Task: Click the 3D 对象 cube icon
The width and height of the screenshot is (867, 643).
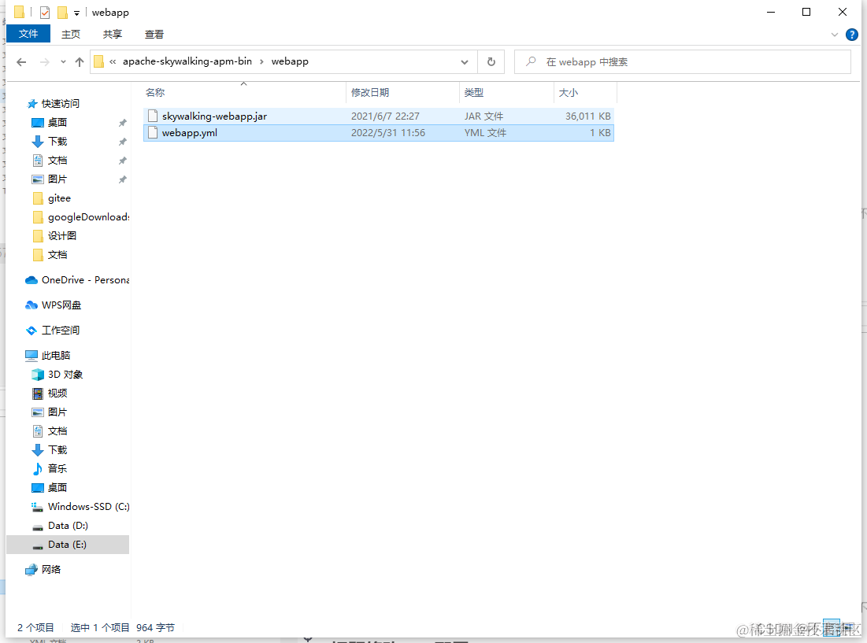Action: [38, 375]
